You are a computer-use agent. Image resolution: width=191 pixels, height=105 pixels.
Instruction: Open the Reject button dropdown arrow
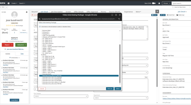pyautogui.click(x=12, y=45)
